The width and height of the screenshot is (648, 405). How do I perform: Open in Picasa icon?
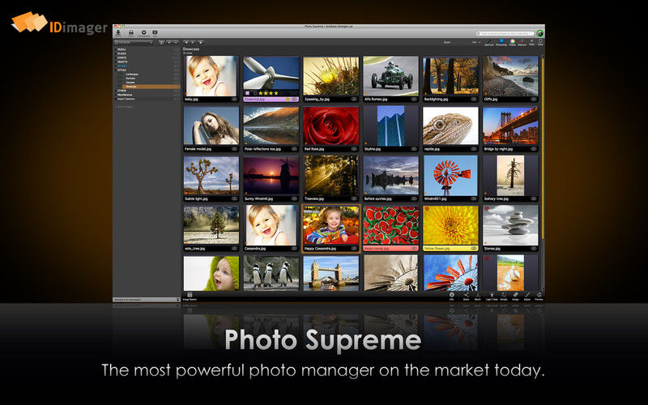pyautogui.click(x=513, y=42)
